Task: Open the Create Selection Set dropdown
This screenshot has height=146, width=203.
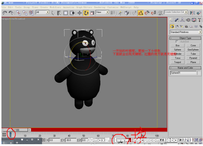Action: tap(186, 12)
